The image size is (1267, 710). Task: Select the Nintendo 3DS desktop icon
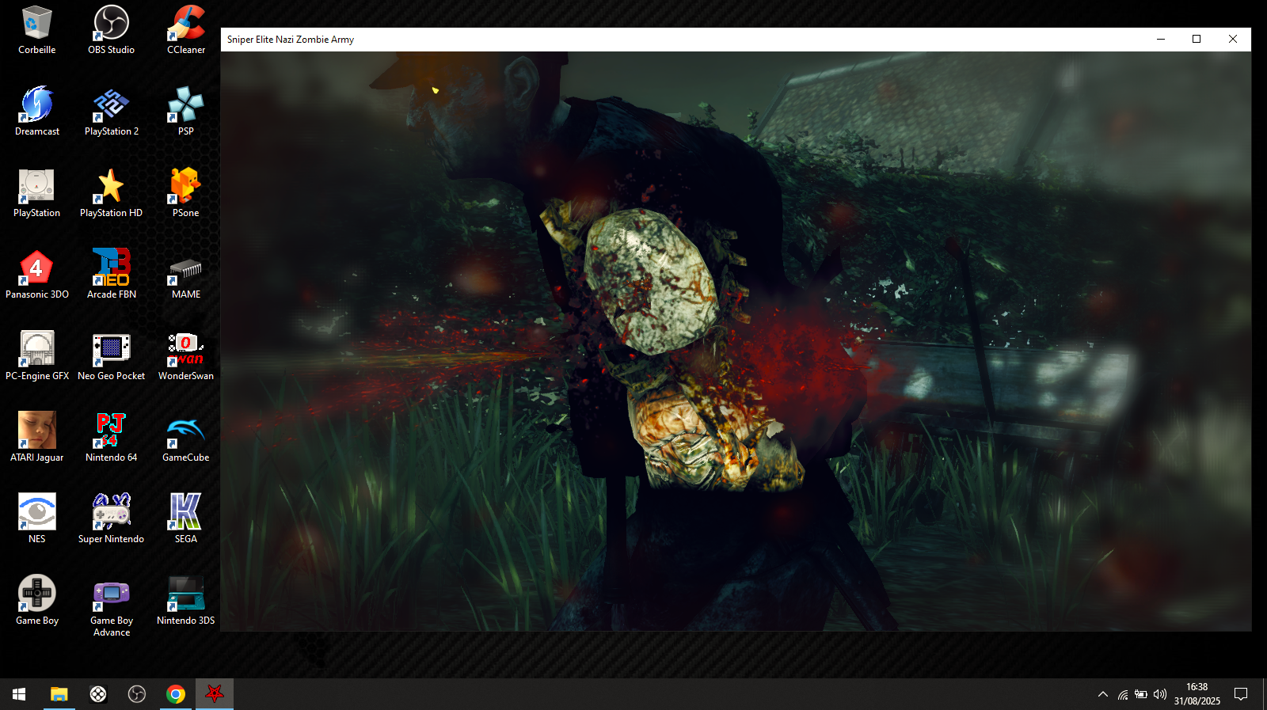[x=186, y=601]
